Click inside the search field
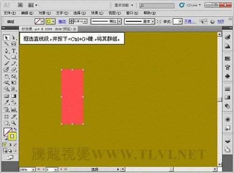Viewport: 234px width, 173px height. click(x=157, y=6)
